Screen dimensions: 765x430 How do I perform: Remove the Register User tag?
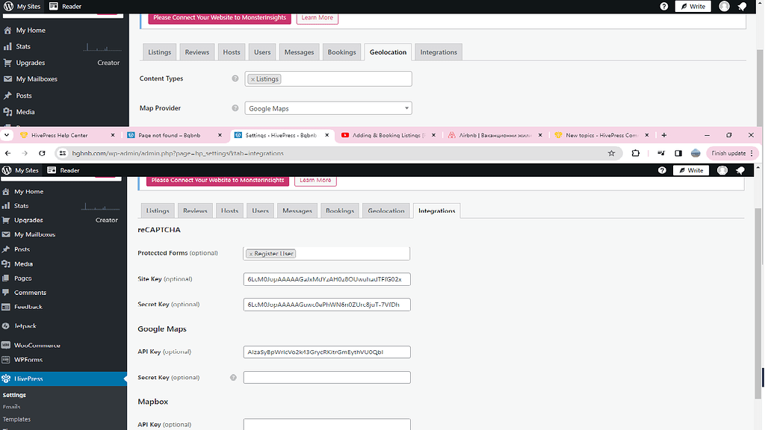tap(251, 254)
